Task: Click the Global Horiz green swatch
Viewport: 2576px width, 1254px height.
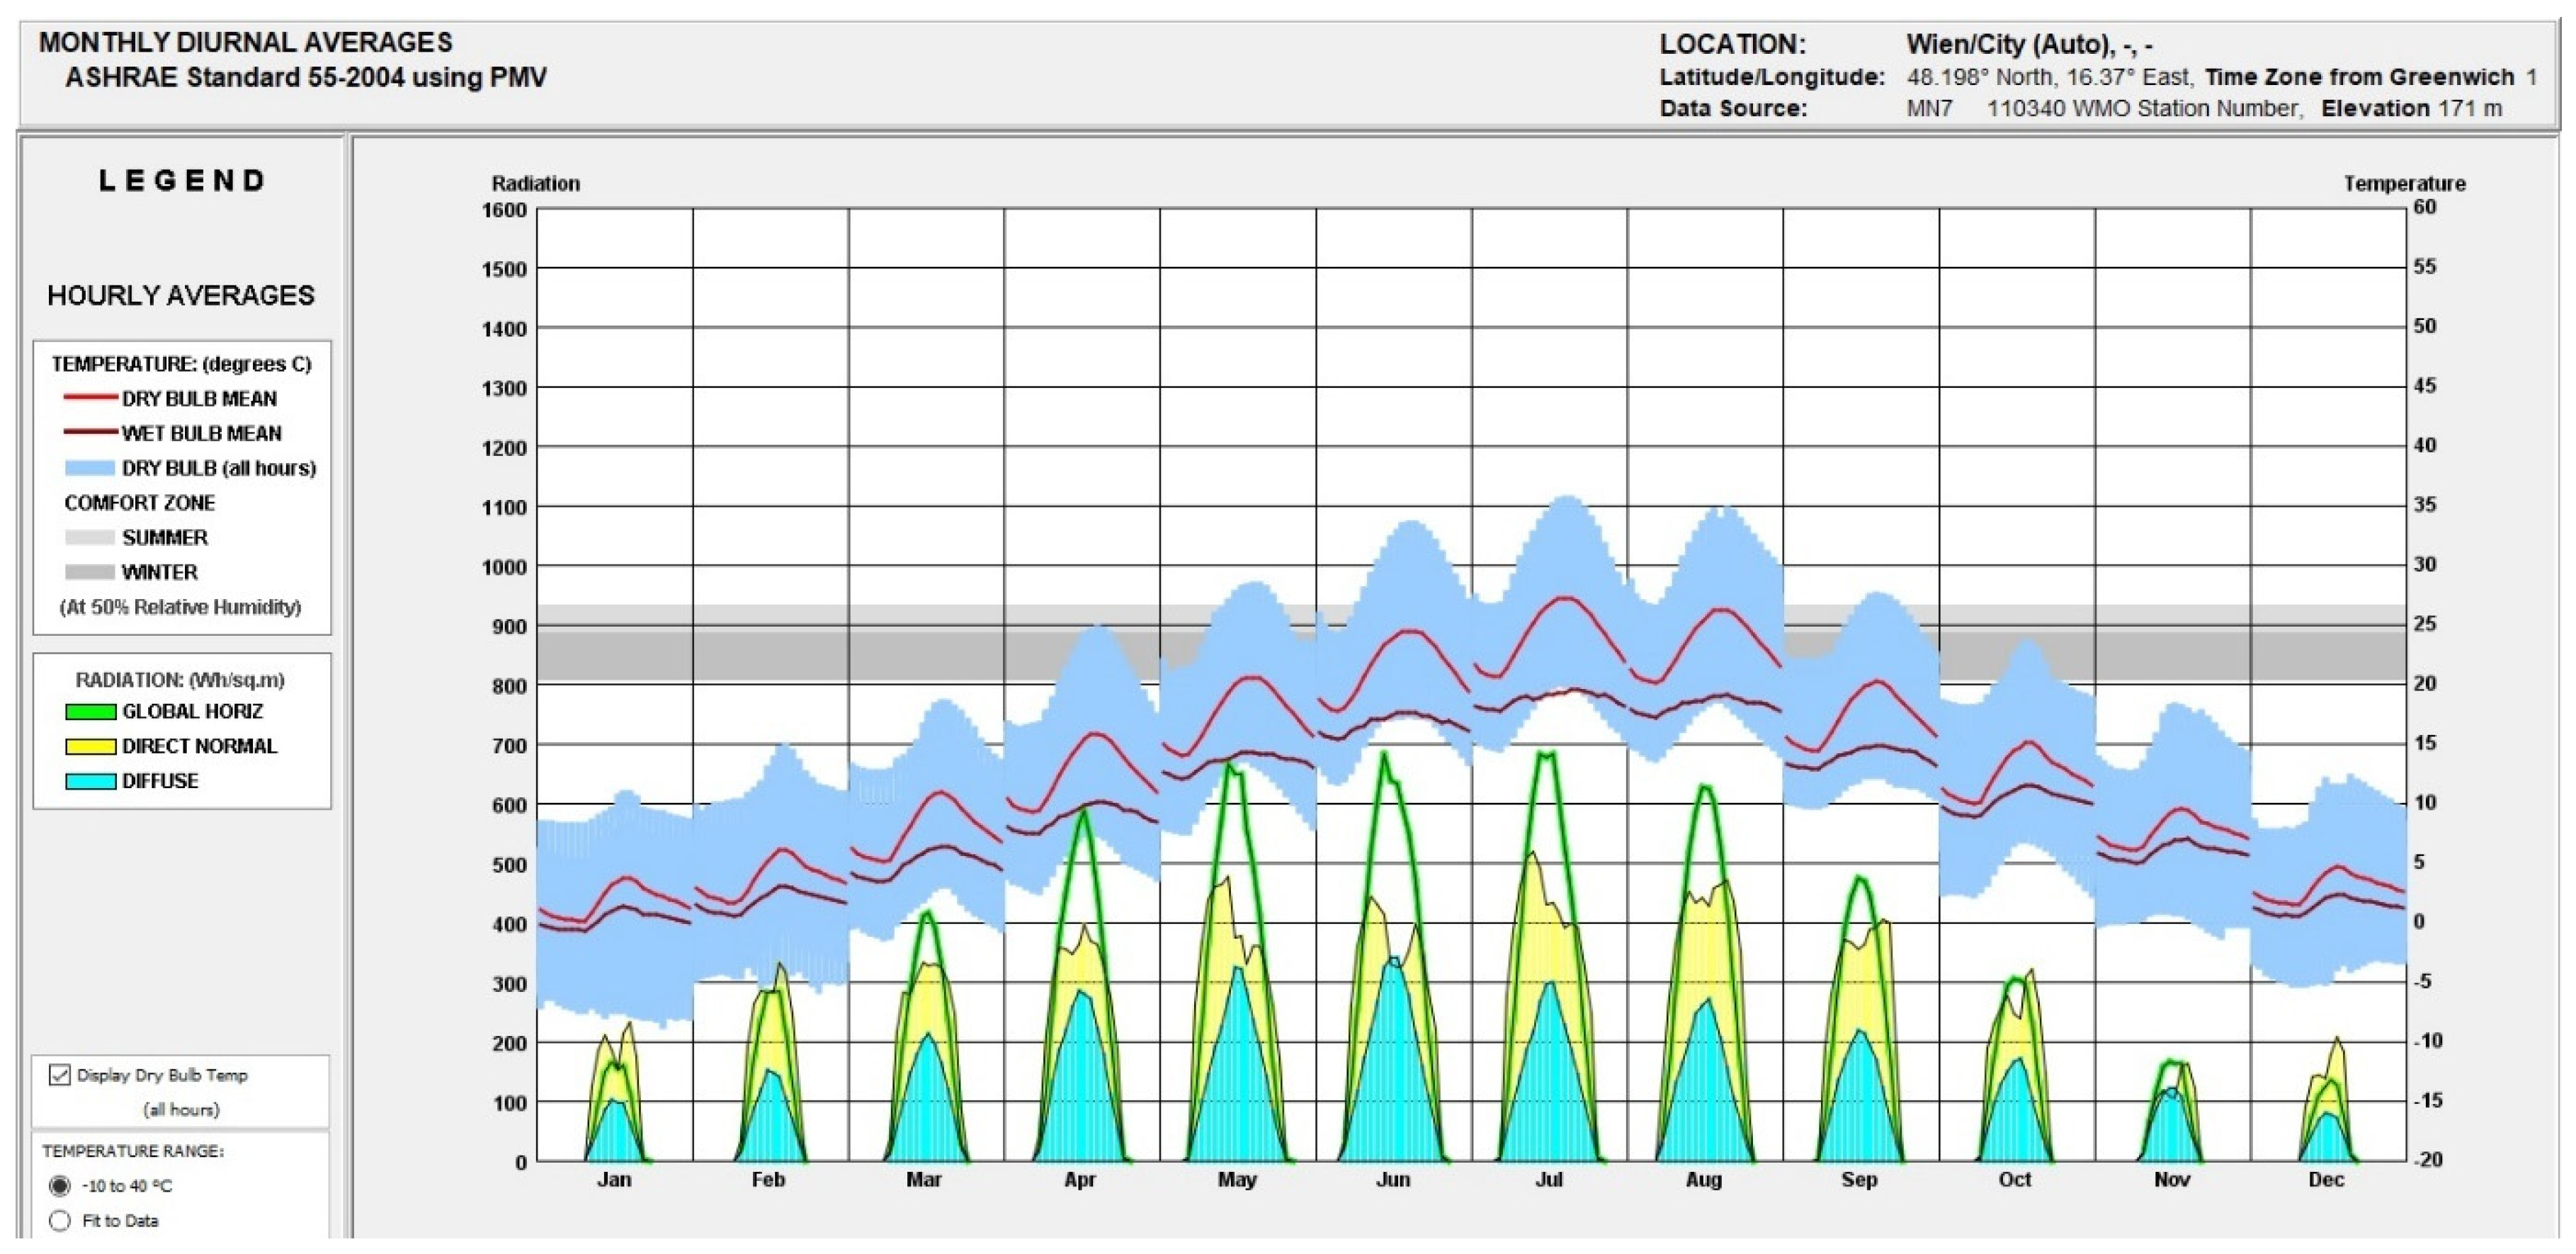Action: [90, 712]
